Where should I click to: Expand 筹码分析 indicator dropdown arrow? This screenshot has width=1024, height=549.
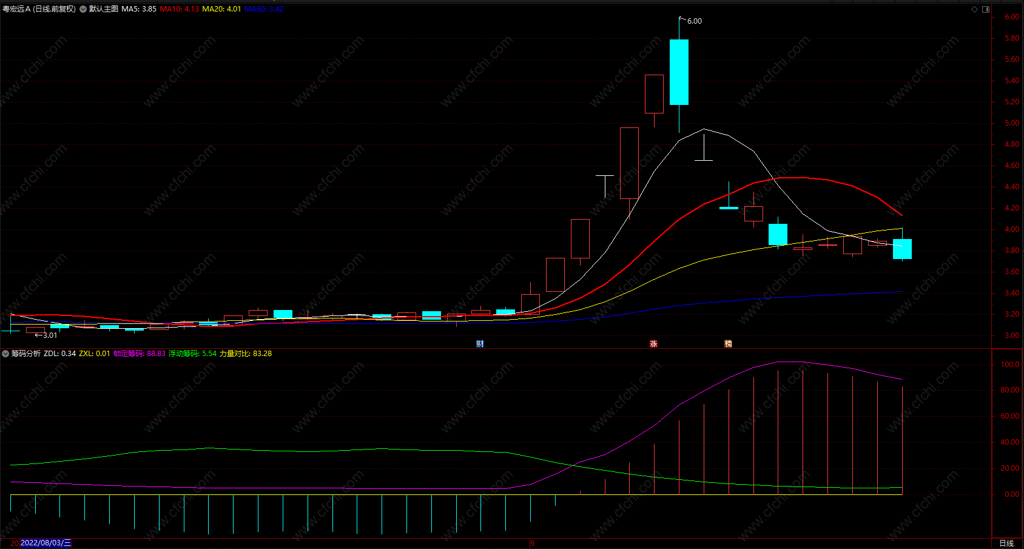pyautogui.click(x=5, y=354)
